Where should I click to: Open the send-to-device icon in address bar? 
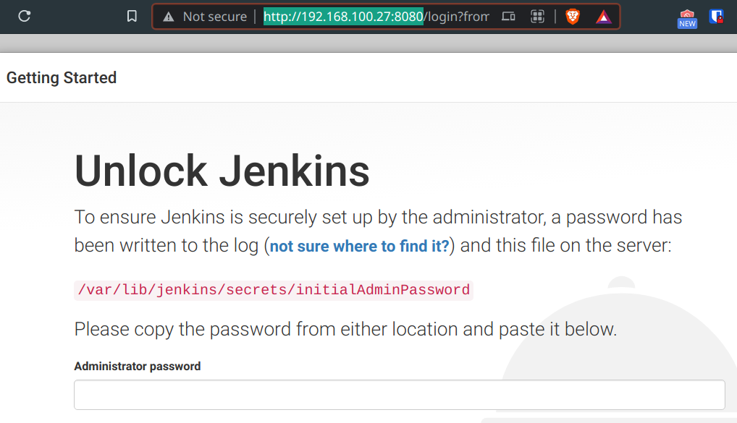pos(509,16)
